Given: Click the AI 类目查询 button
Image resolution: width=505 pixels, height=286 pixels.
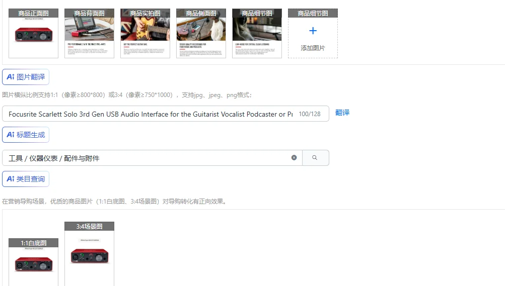Looking at the screenshot, I should (26, 179).
